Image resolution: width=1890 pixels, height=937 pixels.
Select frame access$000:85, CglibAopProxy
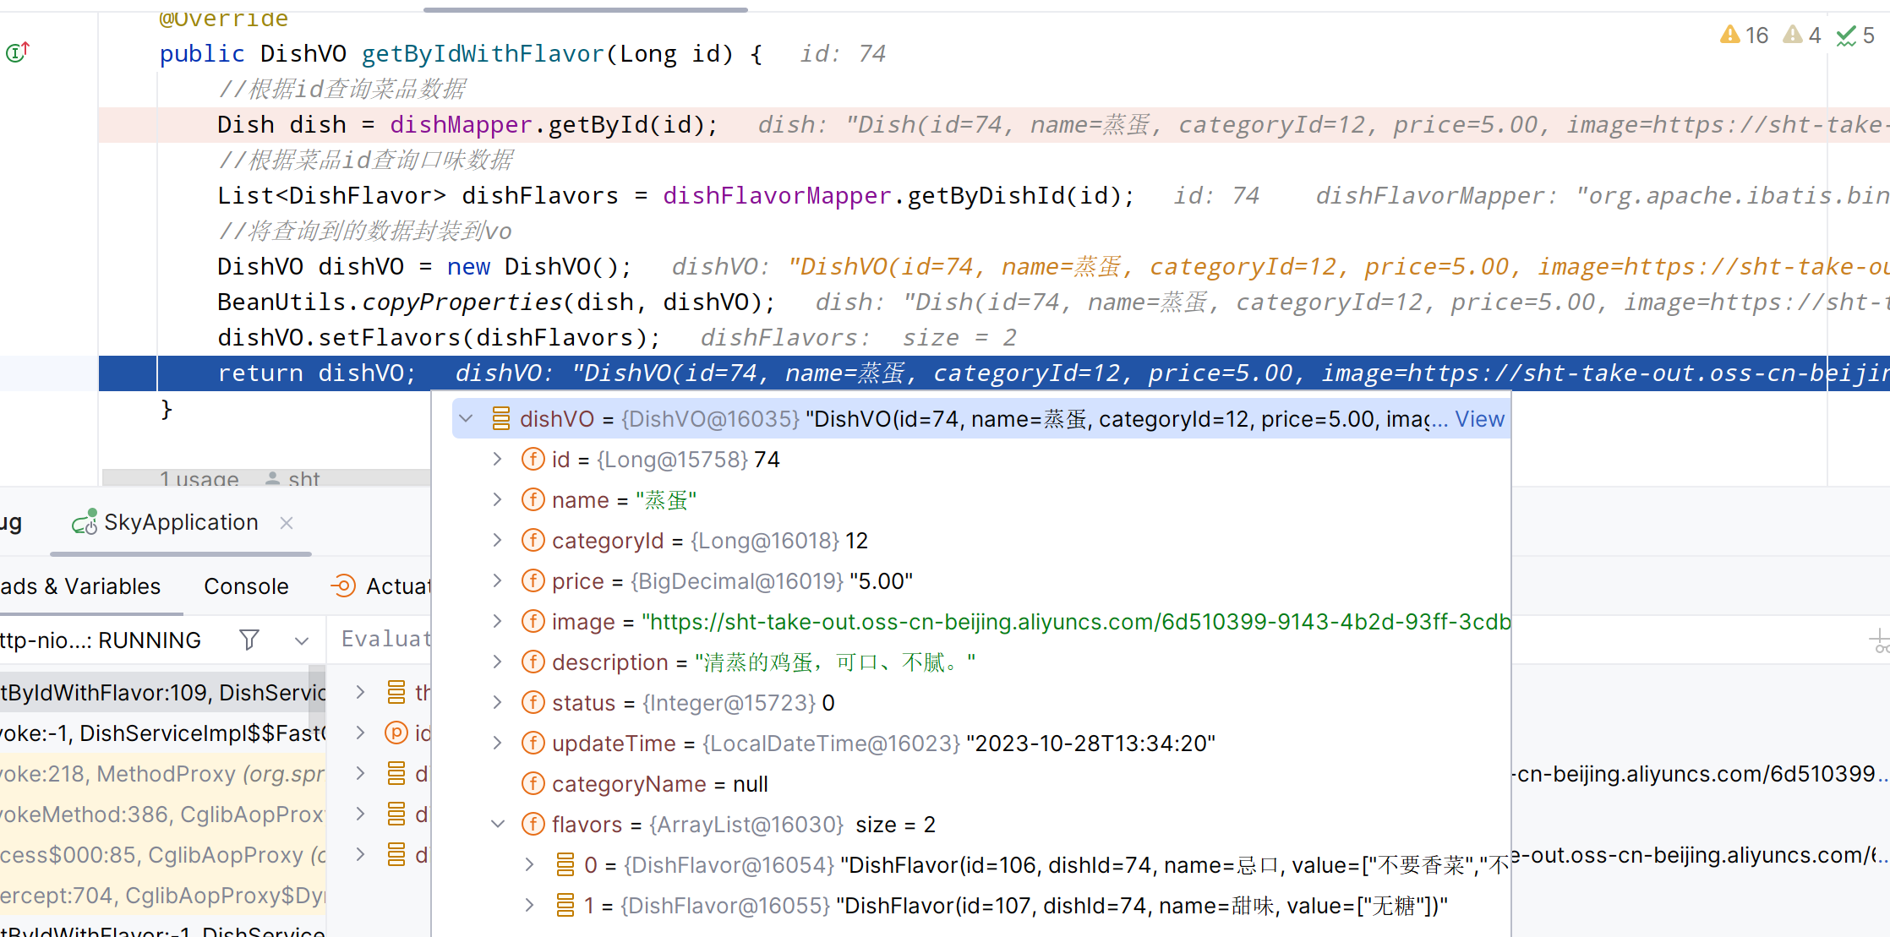(x=162, y=855)
